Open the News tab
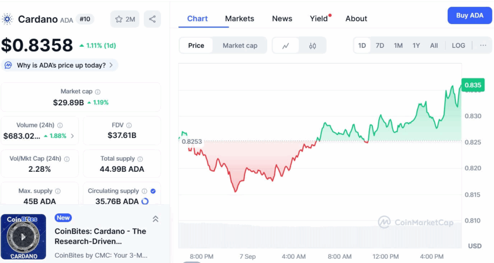Screen dimensions: 494x263 [282, 19]
